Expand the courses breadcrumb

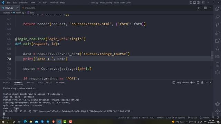6,13
